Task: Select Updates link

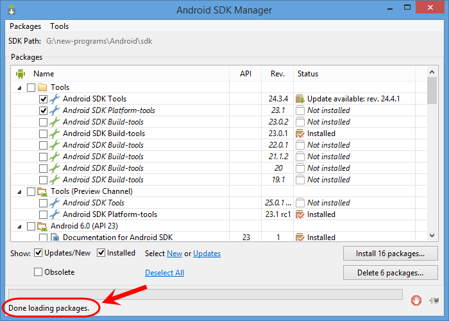Action: tap(207, 254)
